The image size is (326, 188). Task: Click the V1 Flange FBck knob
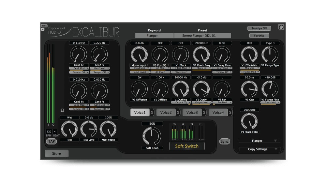coord(270,89)
